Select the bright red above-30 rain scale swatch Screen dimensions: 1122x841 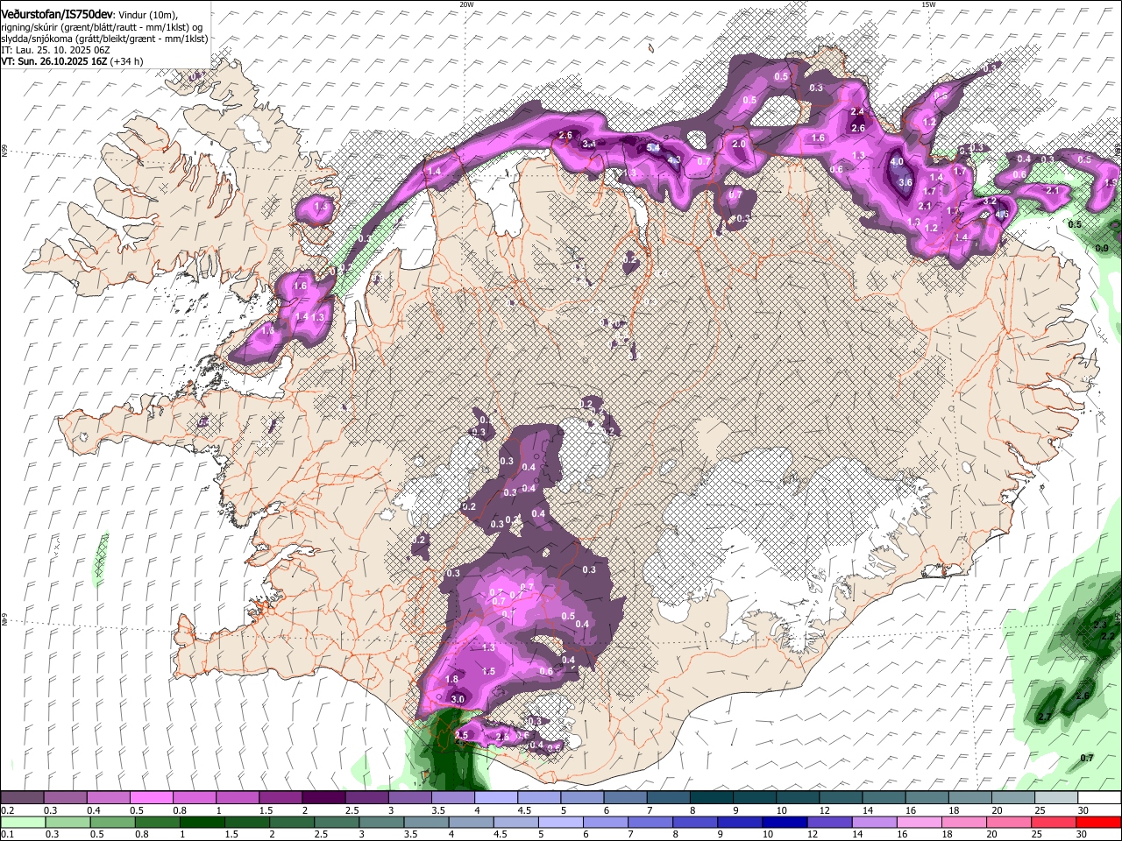point(1099,822)
